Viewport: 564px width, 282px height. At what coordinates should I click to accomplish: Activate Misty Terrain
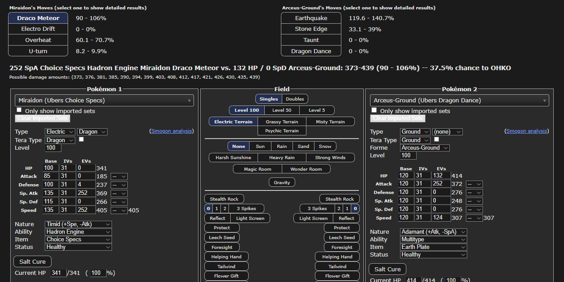click(331, 122)
